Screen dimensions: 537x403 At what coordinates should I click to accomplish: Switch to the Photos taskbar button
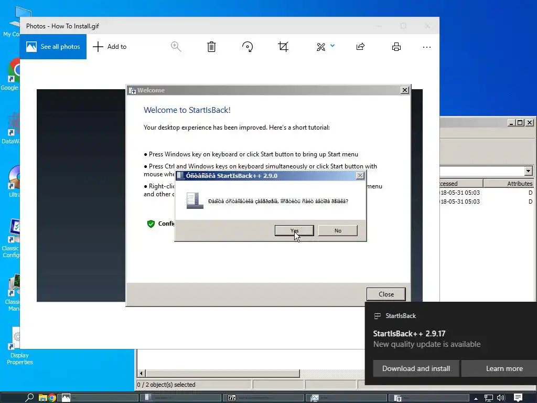[x=99, y=398]
